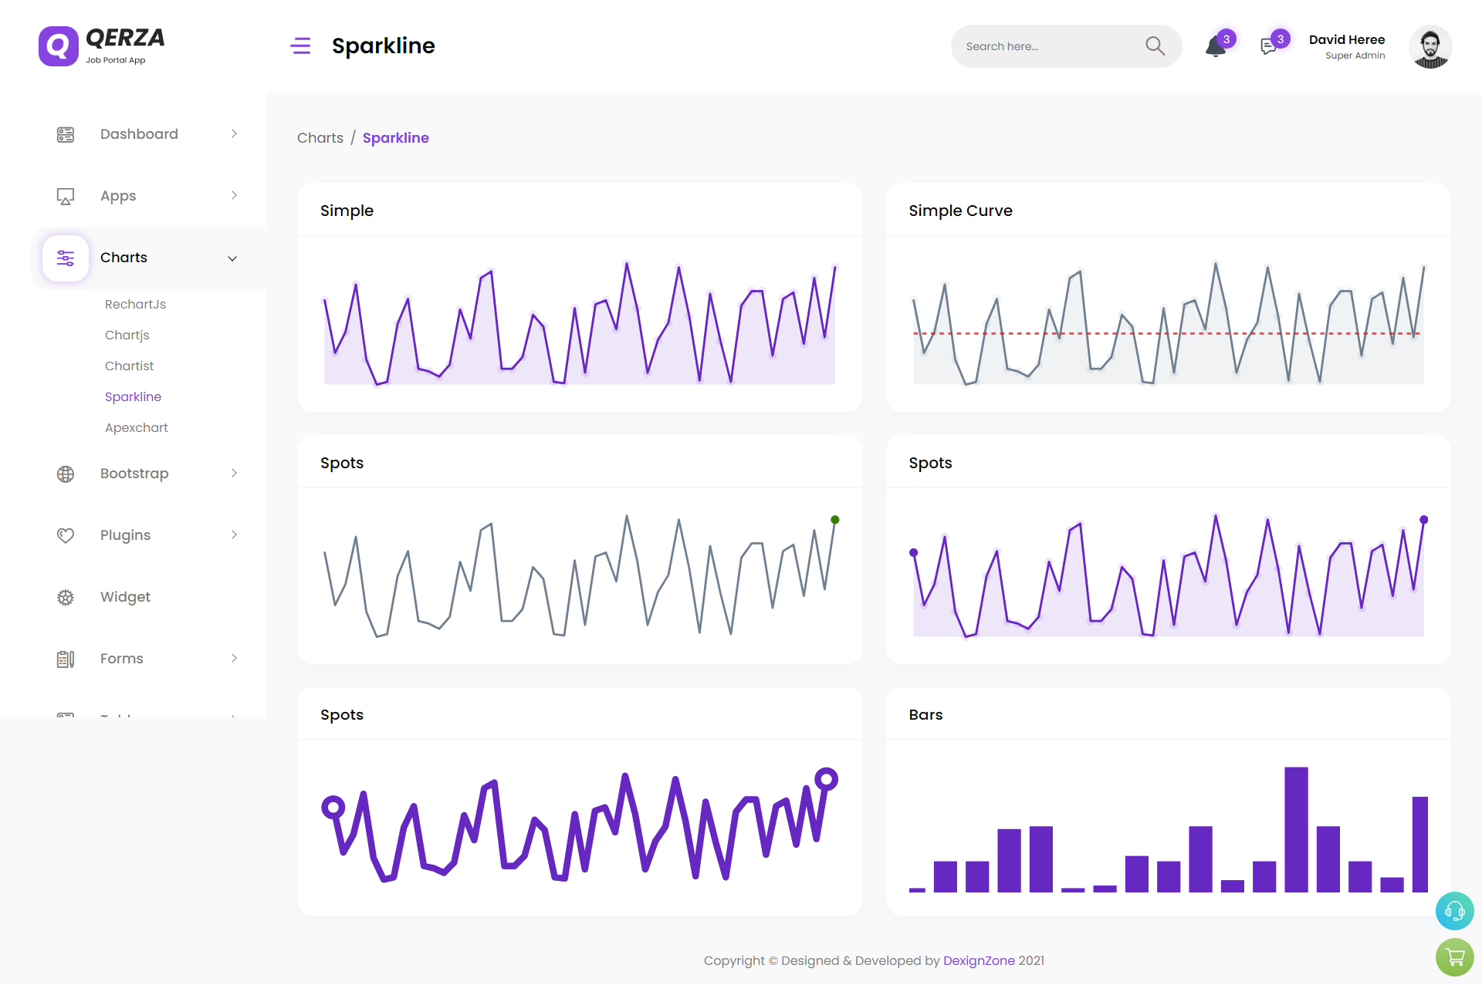1482x985 pixels.
Task: Click the DexignZone footer link
Action: click(x=978, y=960)
